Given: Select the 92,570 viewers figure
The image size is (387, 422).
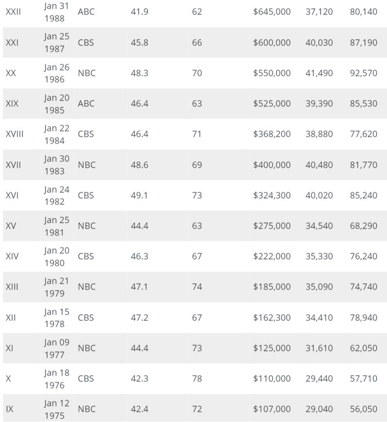Looking at the screenshot, I should 363,73.
